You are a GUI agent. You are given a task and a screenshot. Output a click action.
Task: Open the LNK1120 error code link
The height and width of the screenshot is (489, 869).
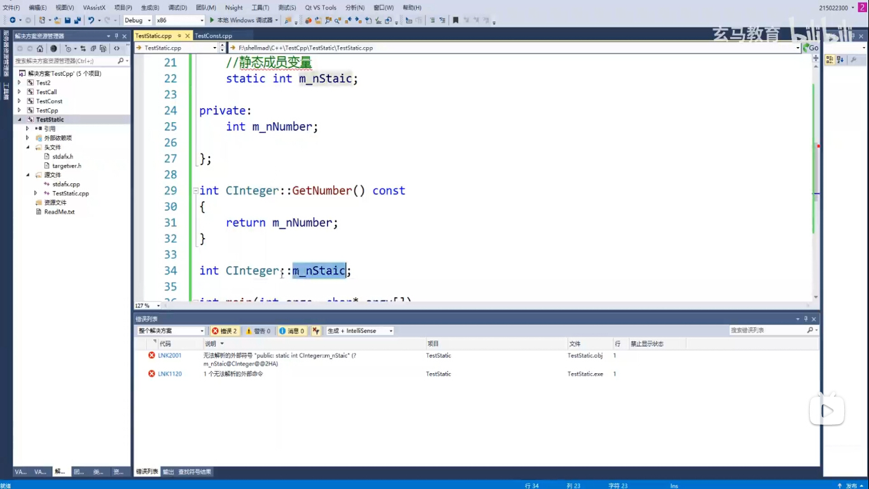click(x=169, y=374)
